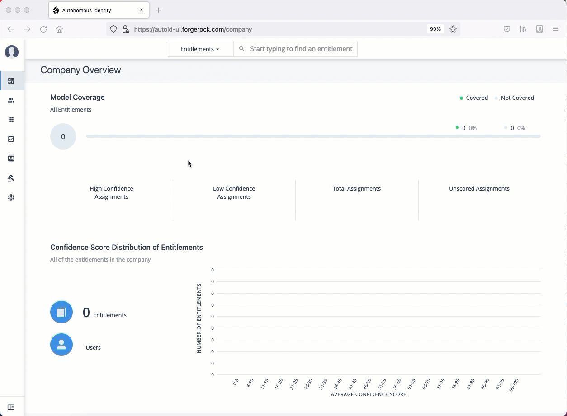Toggle the Covered legend item
567x416 pixels.
[473, 98]
